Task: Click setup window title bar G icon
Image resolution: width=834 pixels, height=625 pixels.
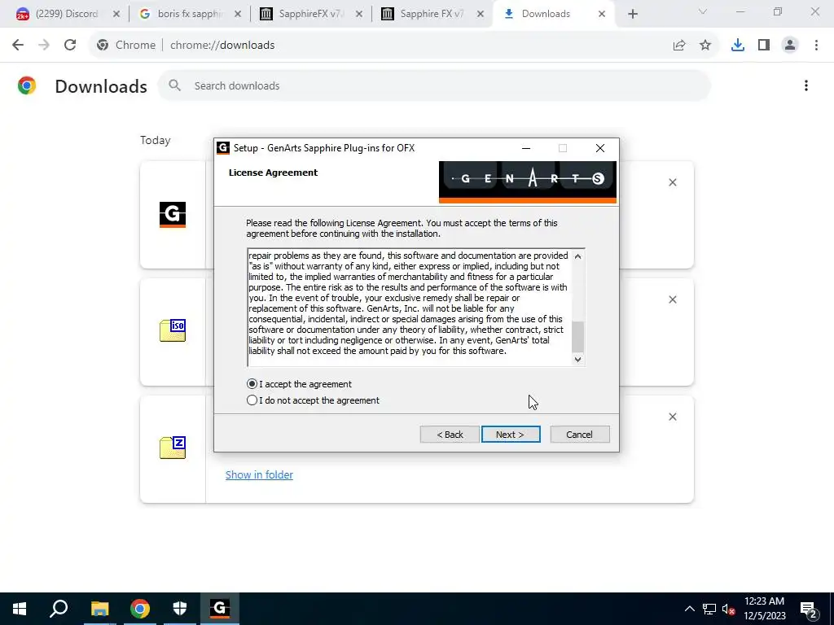Action: tap(223, 148)
